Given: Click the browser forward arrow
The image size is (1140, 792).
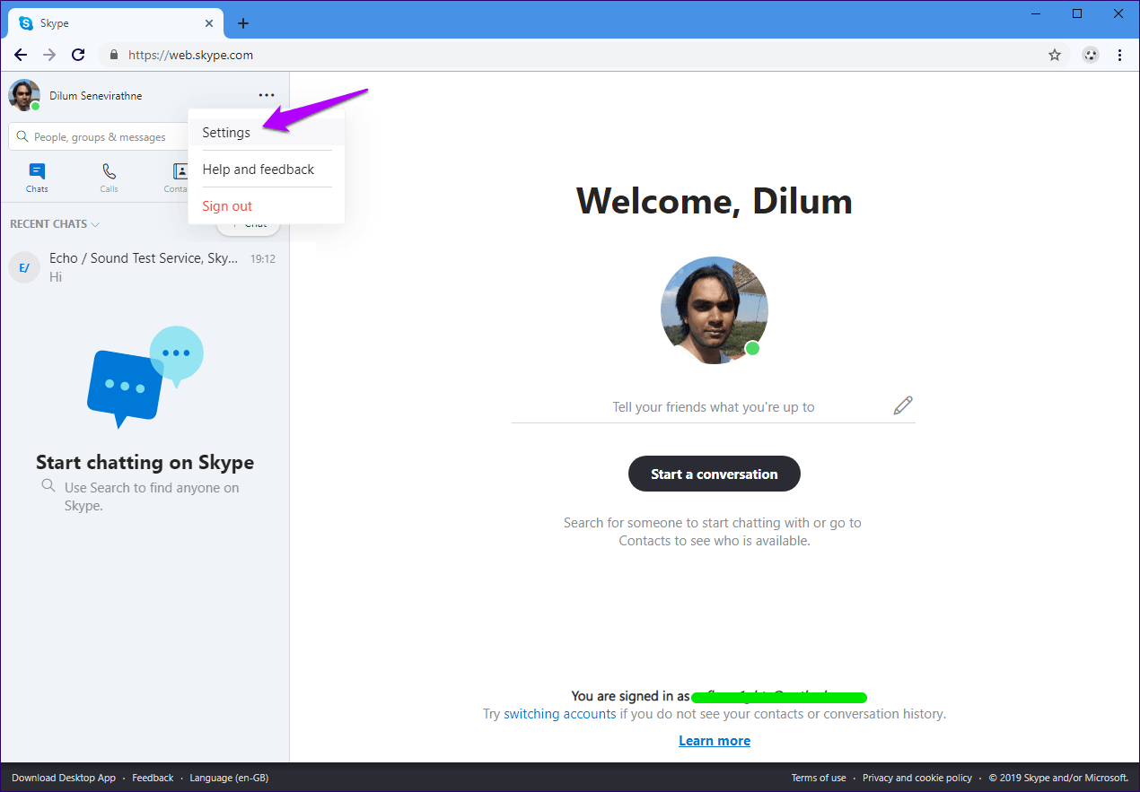Looking at the screenshot, I should 49,55.
